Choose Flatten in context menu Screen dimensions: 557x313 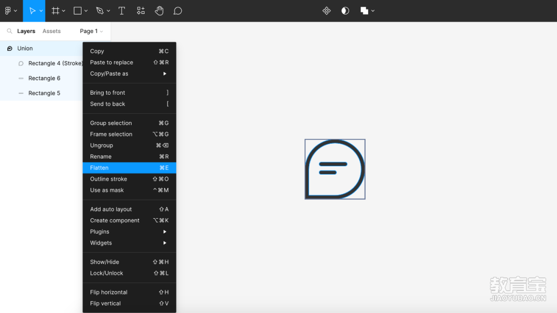click(129, 168)
